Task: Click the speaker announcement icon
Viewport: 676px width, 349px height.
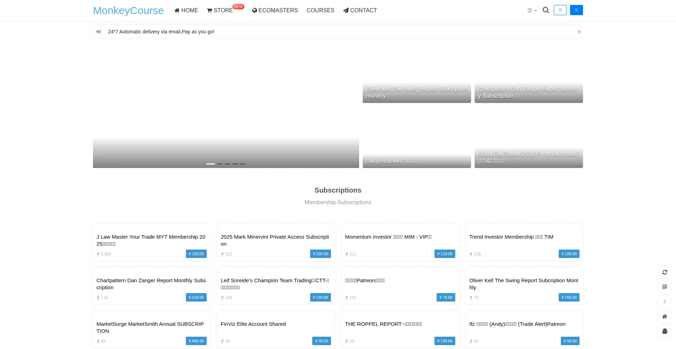Action: click(99, 32)
